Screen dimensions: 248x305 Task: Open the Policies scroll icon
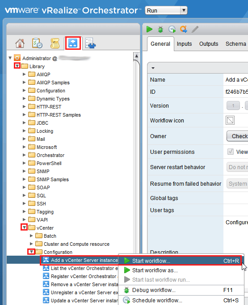[55, 43]
